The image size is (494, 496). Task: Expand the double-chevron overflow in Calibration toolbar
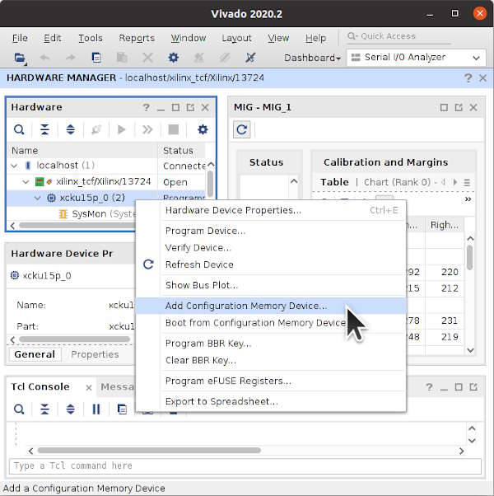pyautogui.click(x=468, y=199)
